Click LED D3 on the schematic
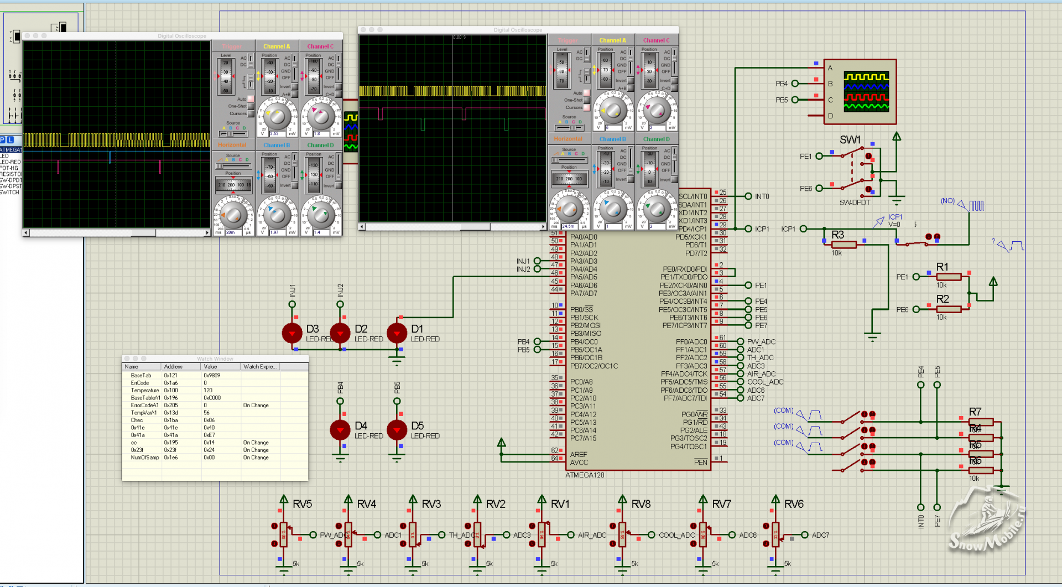The width and height of the screenshot is (1062, 587). click(x=292, y=333)
